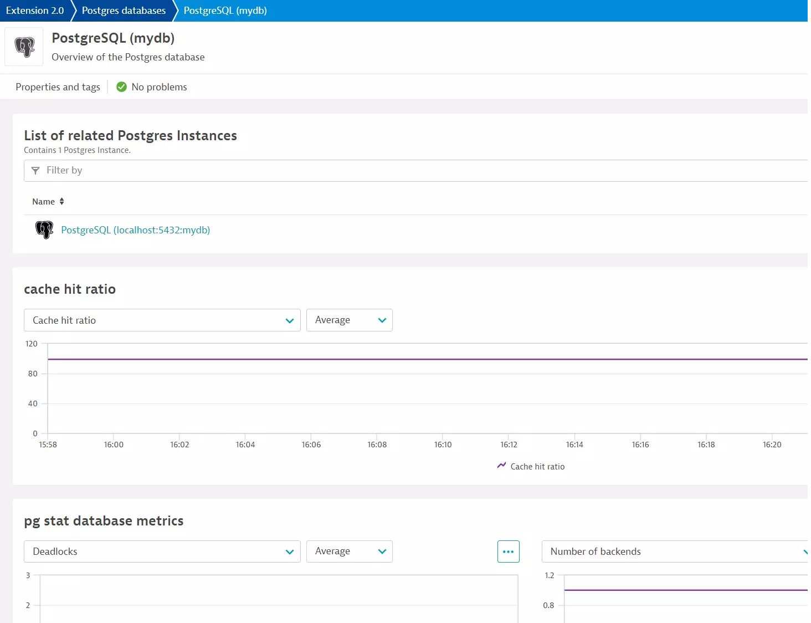Click the elephant icon beside localhost instance
Viewport: 811px width, 623px height.
tap(44, 229)
